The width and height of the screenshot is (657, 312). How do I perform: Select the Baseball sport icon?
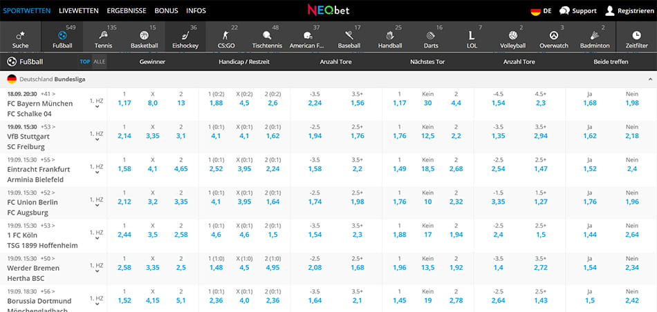(x=349, y=35)
